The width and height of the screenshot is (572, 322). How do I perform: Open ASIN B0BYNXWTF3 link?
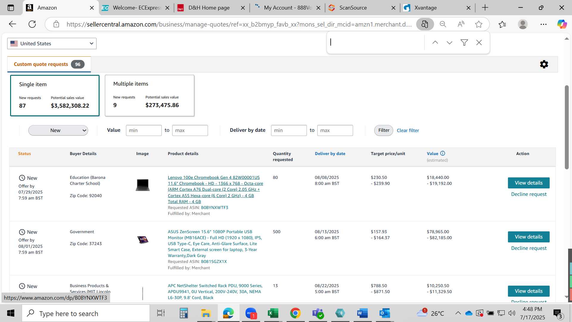click(214, 208)
